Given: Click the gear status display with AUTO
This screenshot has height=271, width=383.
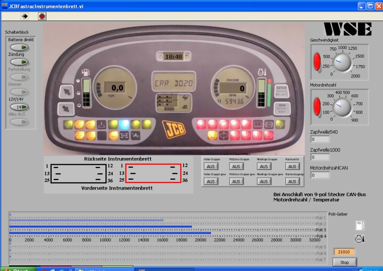Looking at the screenshot, I should [174, 102].
